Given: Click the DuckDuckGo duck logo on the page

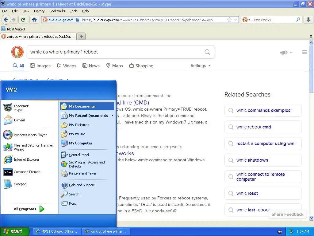Looking at the screenshot, I should (x=17, y=52).
